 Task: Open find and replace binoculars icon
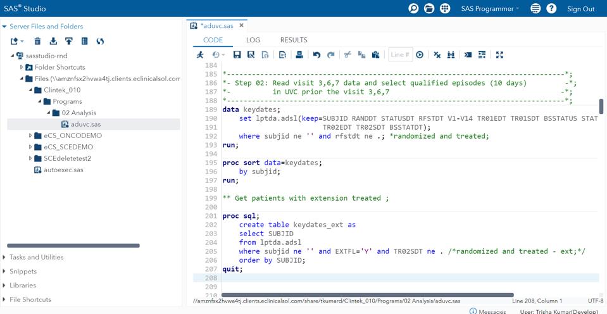[x=451, y=54]
